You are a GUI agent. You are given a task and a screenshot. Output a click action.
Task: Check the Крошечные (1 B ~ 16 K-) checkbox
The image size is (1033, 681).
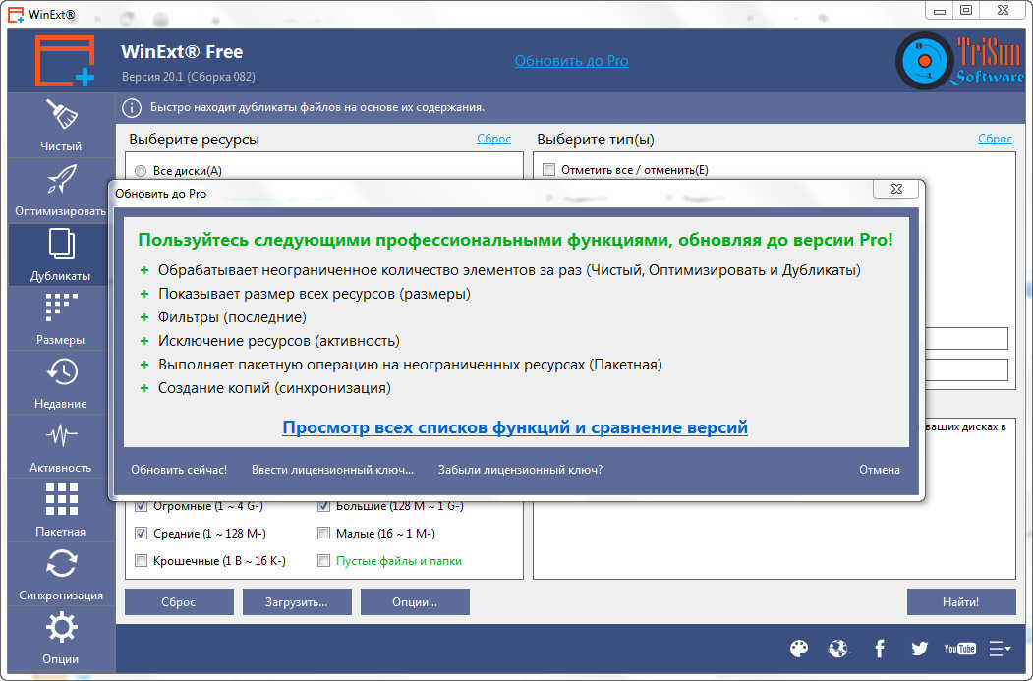pos(141,561)
